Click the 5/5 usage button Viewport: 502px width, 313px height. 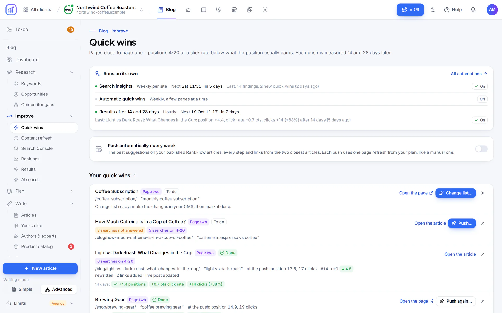410,10
